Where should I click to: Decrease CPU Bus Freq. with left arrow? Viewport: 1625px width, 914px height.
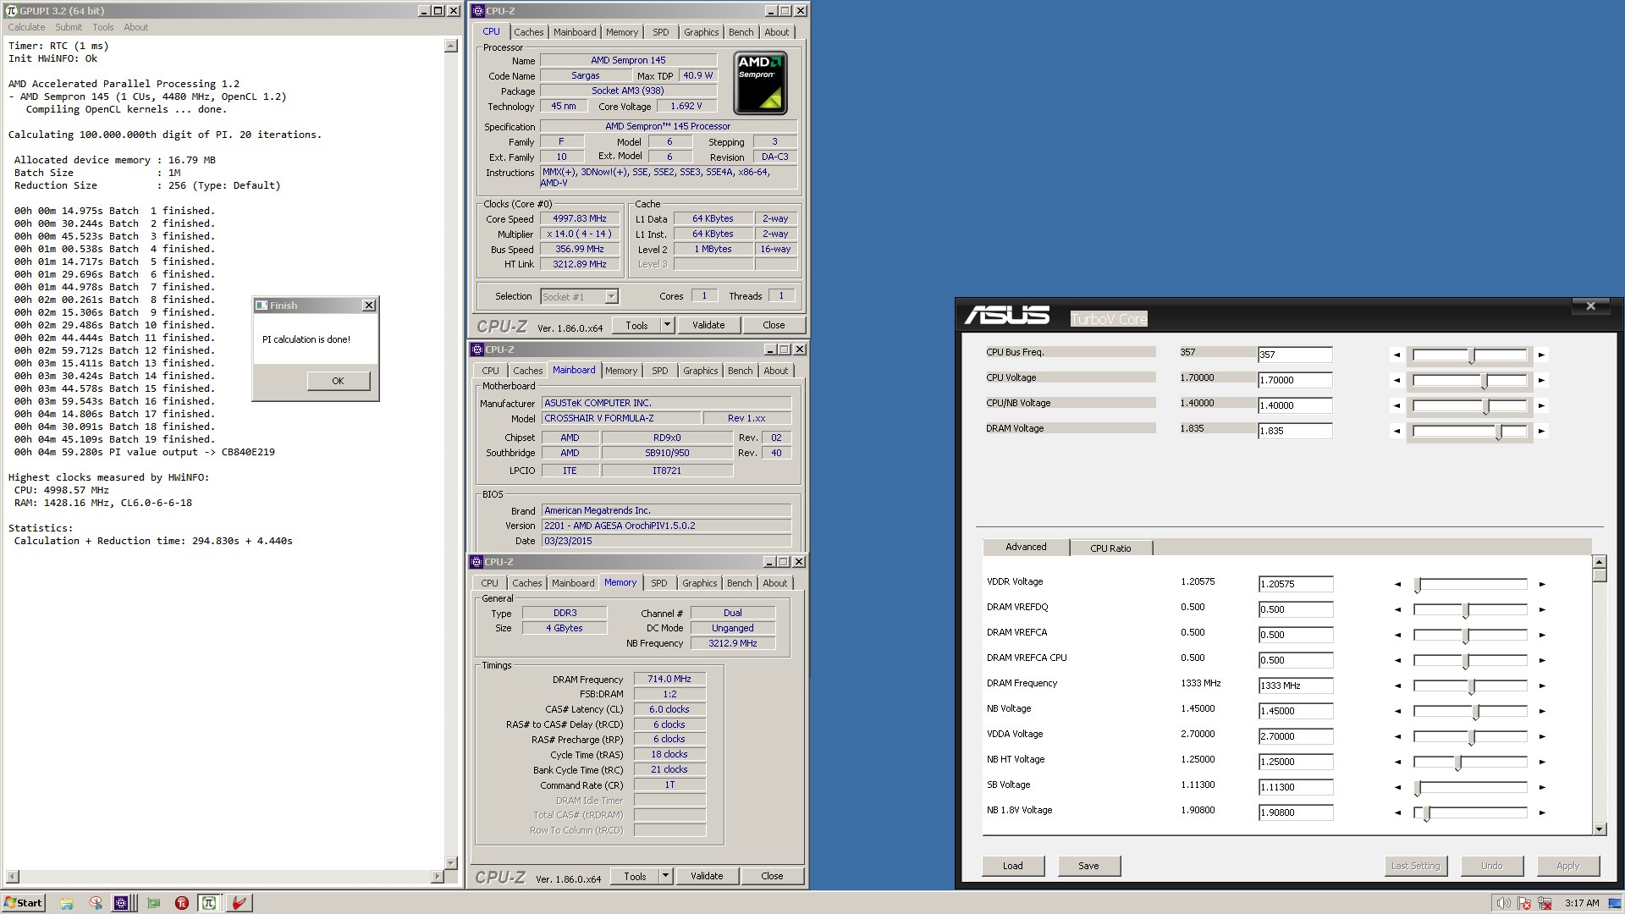tap(1396, 355)
